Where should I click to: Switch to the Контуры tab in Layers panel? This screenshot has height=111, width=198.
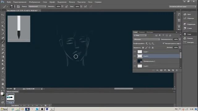pyautogui.click(x=150, y=32)
